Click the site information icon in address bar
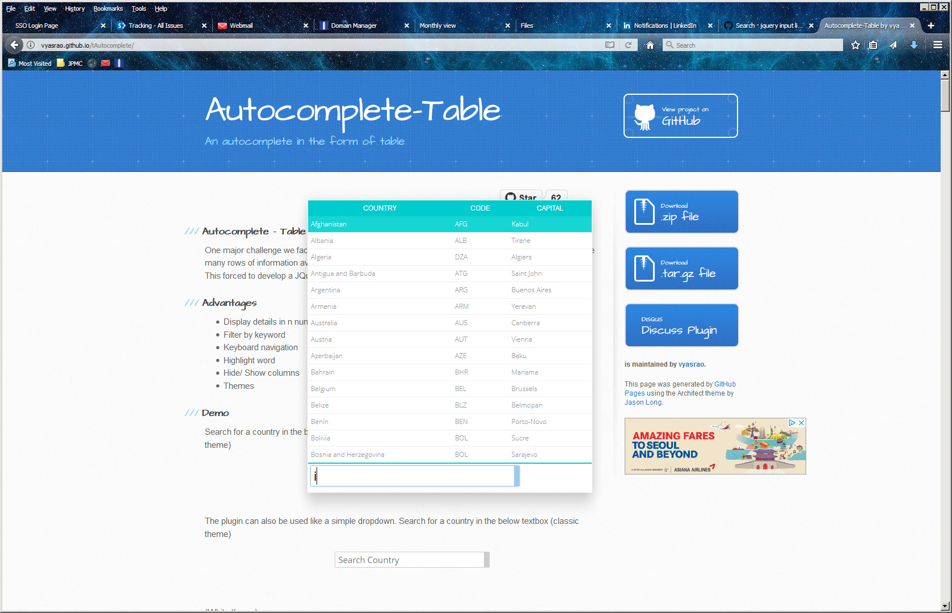The width and height of the screenshot is (952, 613). pos(31,45)
